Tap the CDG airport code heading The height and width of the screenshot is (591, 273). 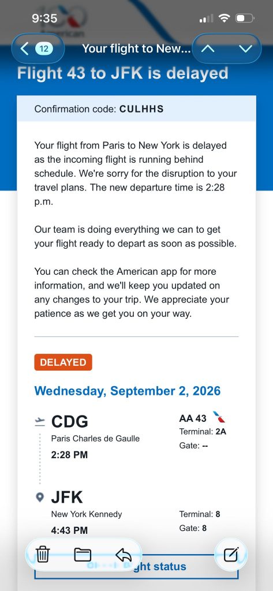(70, 421)
